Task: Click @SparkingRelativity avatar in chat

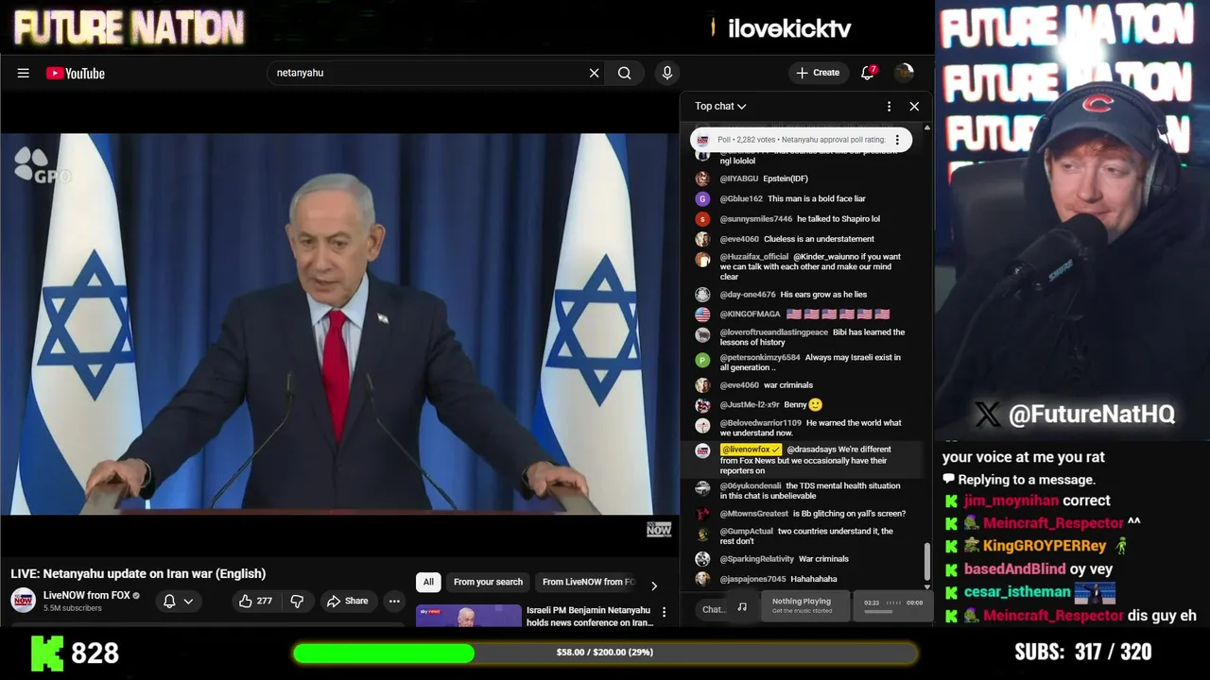Action: pyautogui.click(x=702, y=559)
